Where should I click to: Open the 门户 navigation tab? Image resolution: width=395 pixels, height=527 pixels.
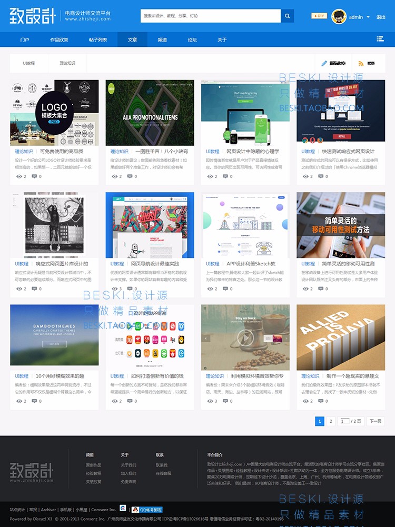click(25, 39)
